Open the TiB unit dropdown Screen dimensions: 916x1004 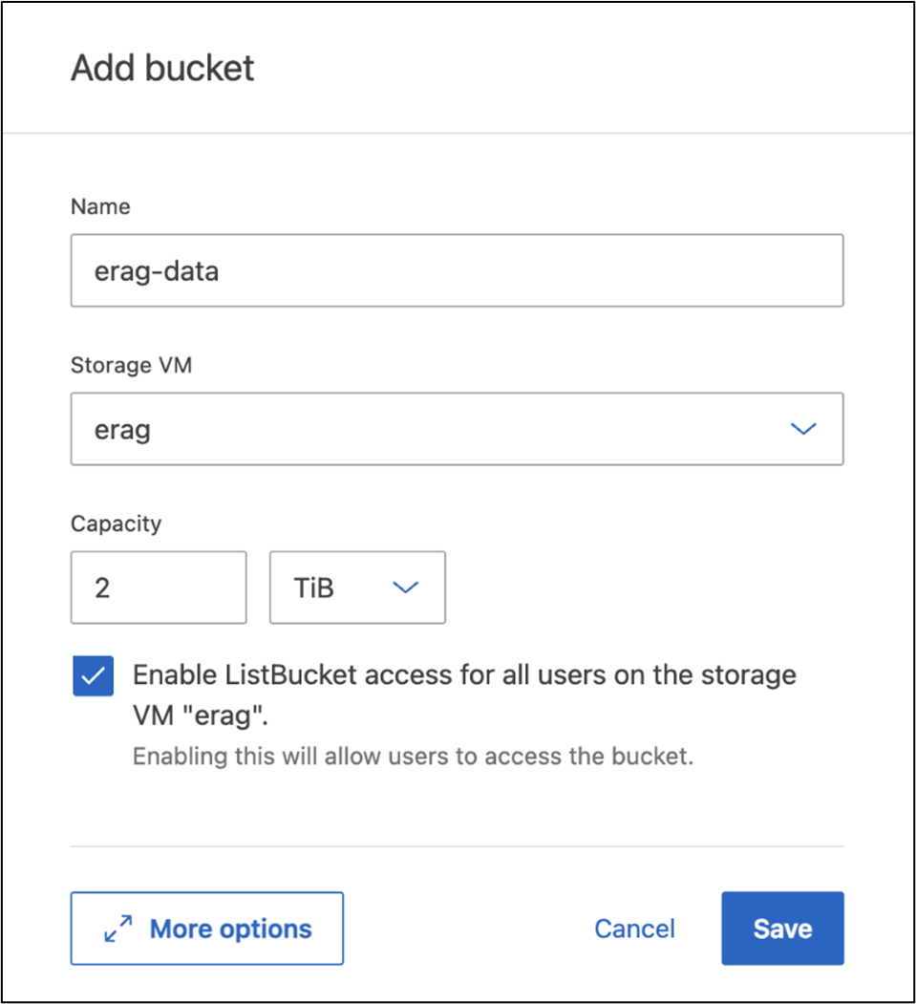357,587
